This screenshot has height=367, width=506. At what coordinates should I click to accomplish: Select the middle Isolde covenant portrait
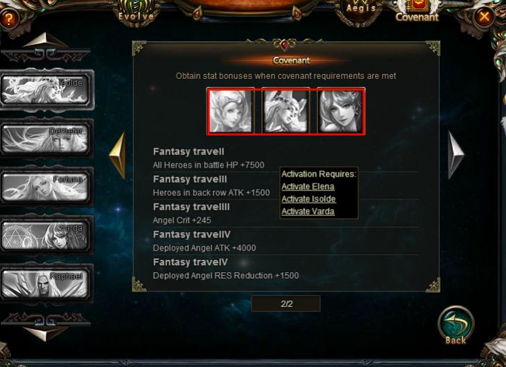point(286,111)
